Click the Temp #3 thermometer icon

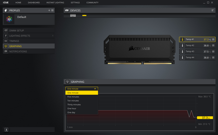183,52
